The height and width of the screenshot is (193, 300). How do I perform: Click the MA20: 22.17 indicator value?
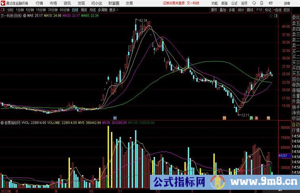(x=71, y=16)
